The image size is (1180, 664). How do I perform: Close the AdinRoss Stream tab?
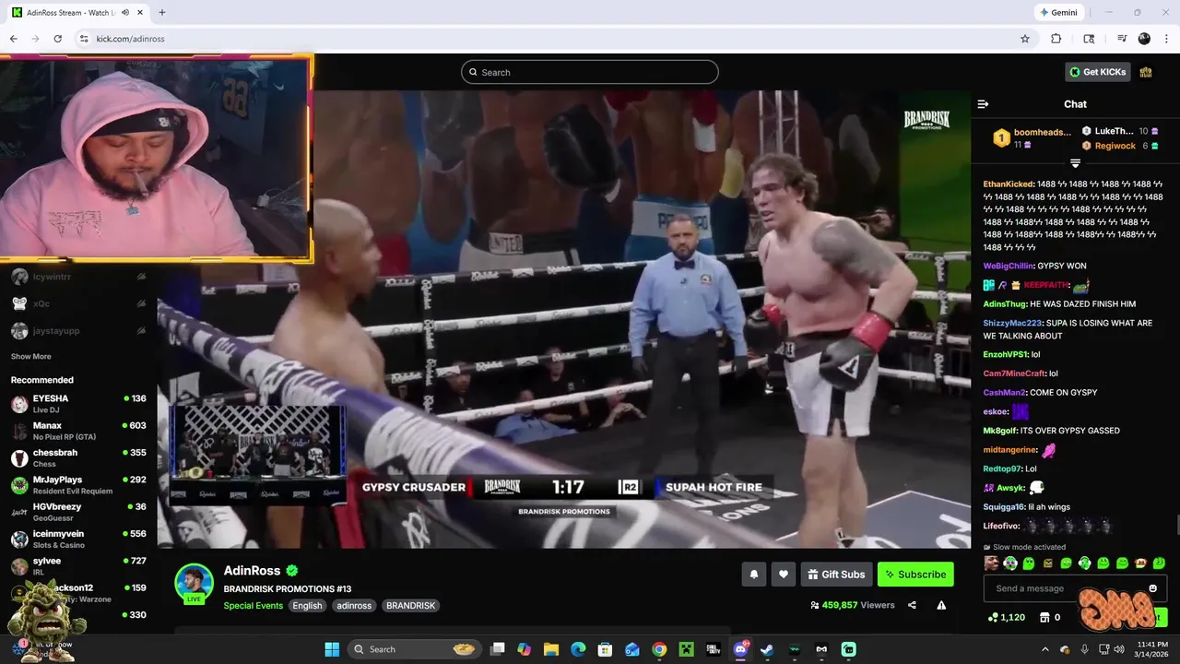pos(138,13)
